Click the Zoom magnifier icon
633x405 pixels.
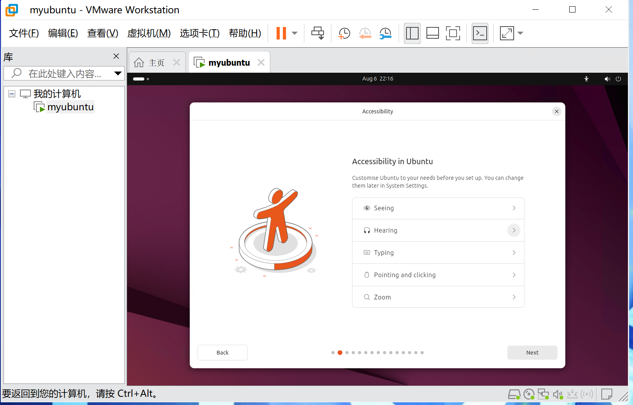[367, 297]
